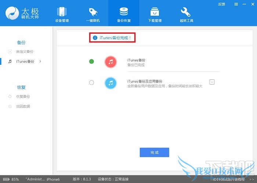This screenshot has height=183, width=257.
Task: Expand the iTunes备份 sidebar chevron
Action: (40, 61)
